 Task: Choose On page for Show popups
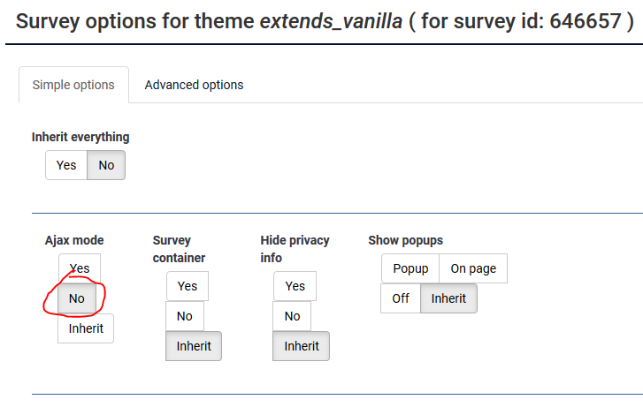click(x=473, y=268)
